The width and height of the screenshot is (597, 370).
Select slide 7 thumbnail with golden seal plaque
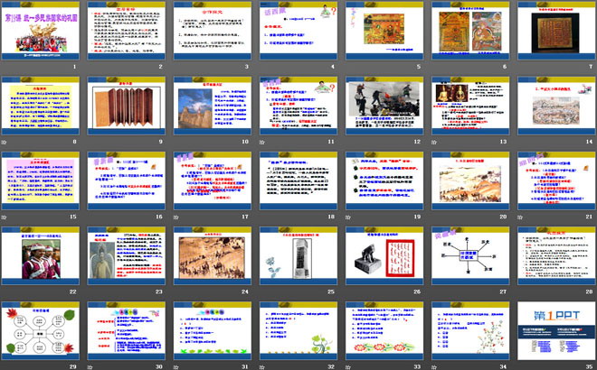click(x=556, y=31)
